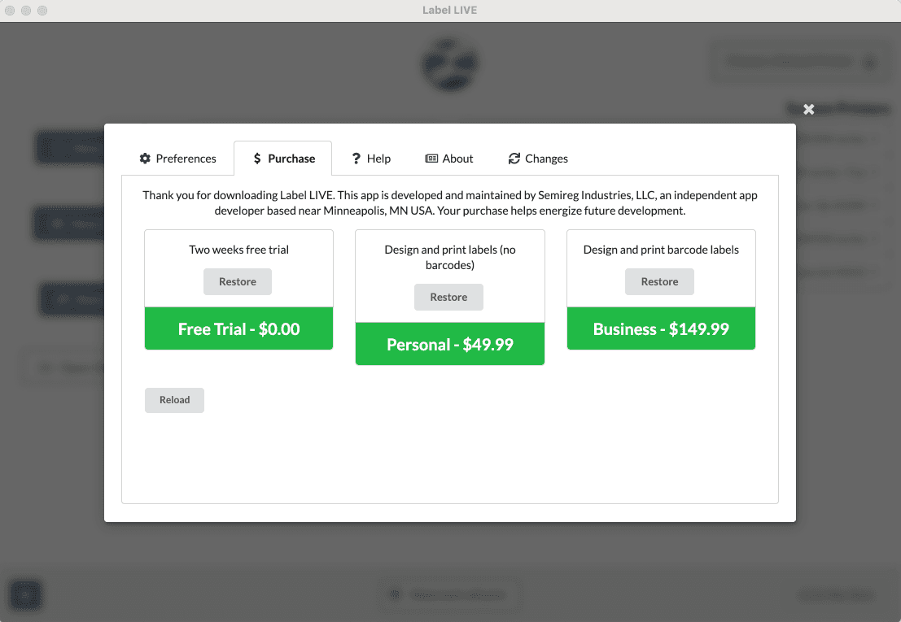Click the gear icon on the Preferences tab
Image resolution: width=901 pixels, height=622 pixels.
(144, 159)
